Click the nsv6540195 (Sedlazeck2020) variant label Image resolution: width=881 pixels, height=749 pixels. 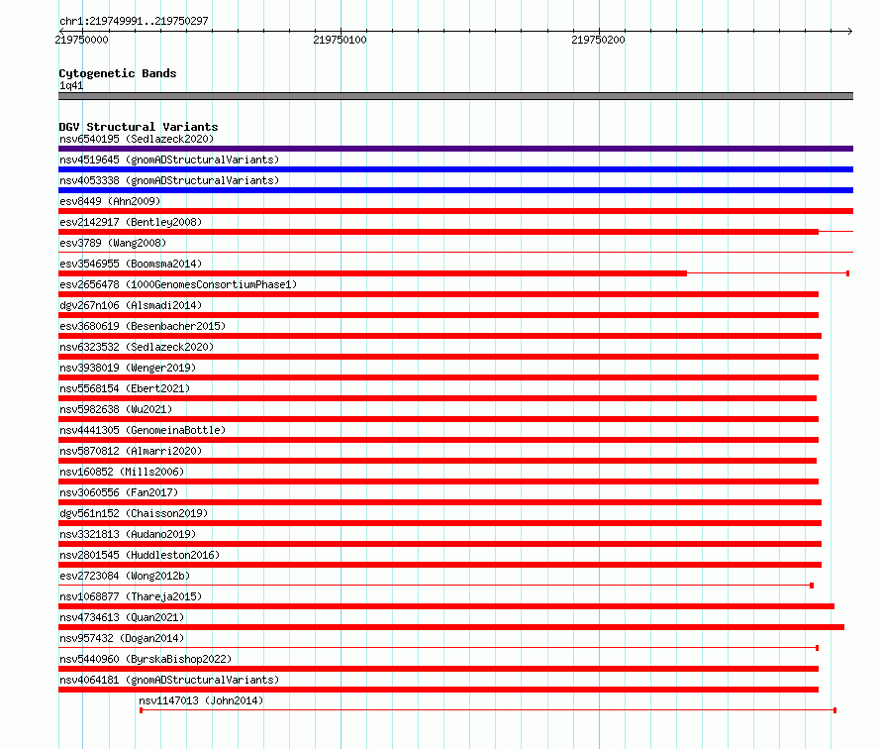pos(137,139)
